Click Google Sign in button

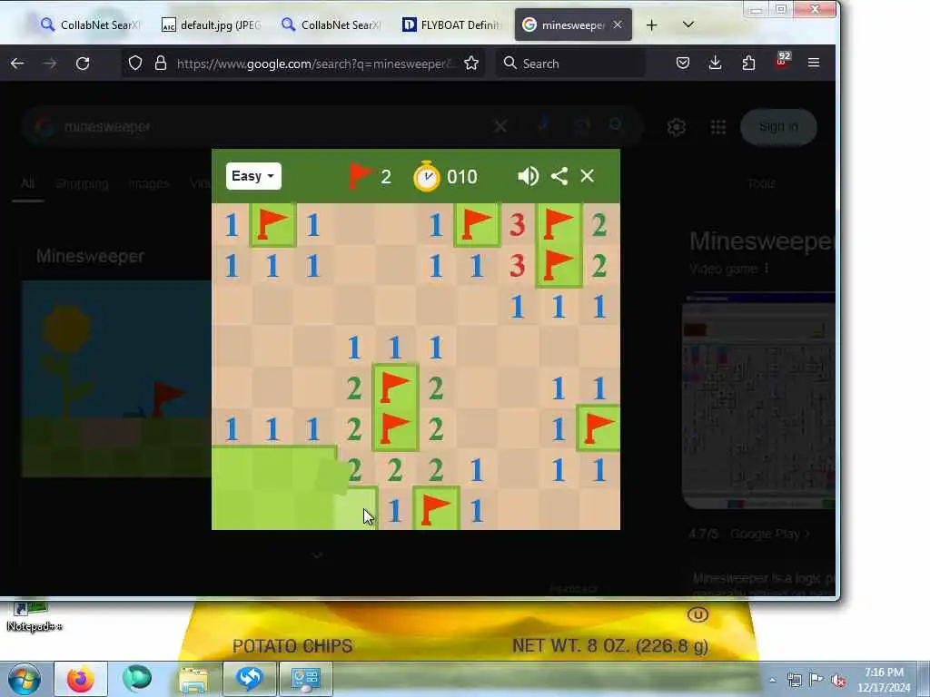[778, 127]
